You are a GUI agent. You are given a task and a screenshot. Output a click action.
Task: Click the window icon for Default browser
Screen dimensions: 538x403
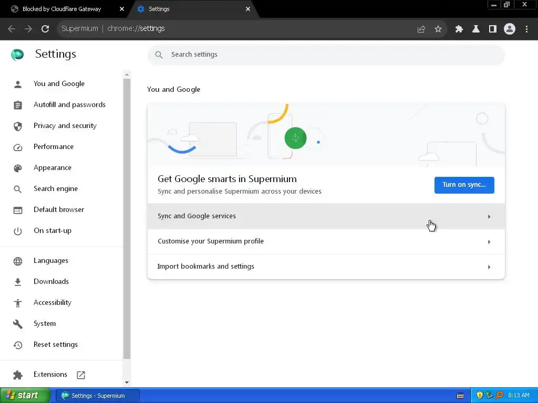pyautogui.click(x=18, y=210)
